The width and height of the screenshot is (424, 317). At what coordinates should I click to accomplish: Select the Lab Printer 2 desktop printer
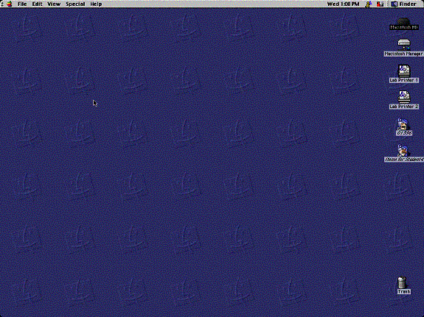click(404, 97)
